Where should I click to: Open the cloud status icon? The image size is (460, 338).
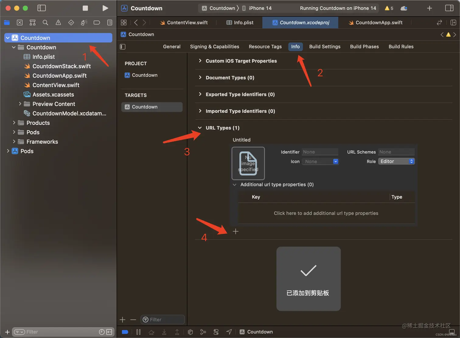(404, 8)
